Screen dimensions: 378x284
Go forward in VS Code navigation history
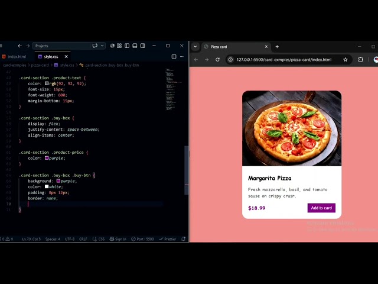coord(28,46)
